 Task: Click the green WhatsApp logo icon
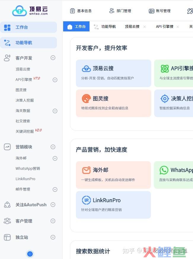(164, 170)
